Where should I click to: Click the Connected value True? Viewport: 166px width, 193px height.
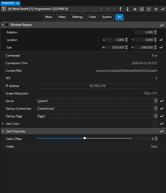(x=154, y=56)
